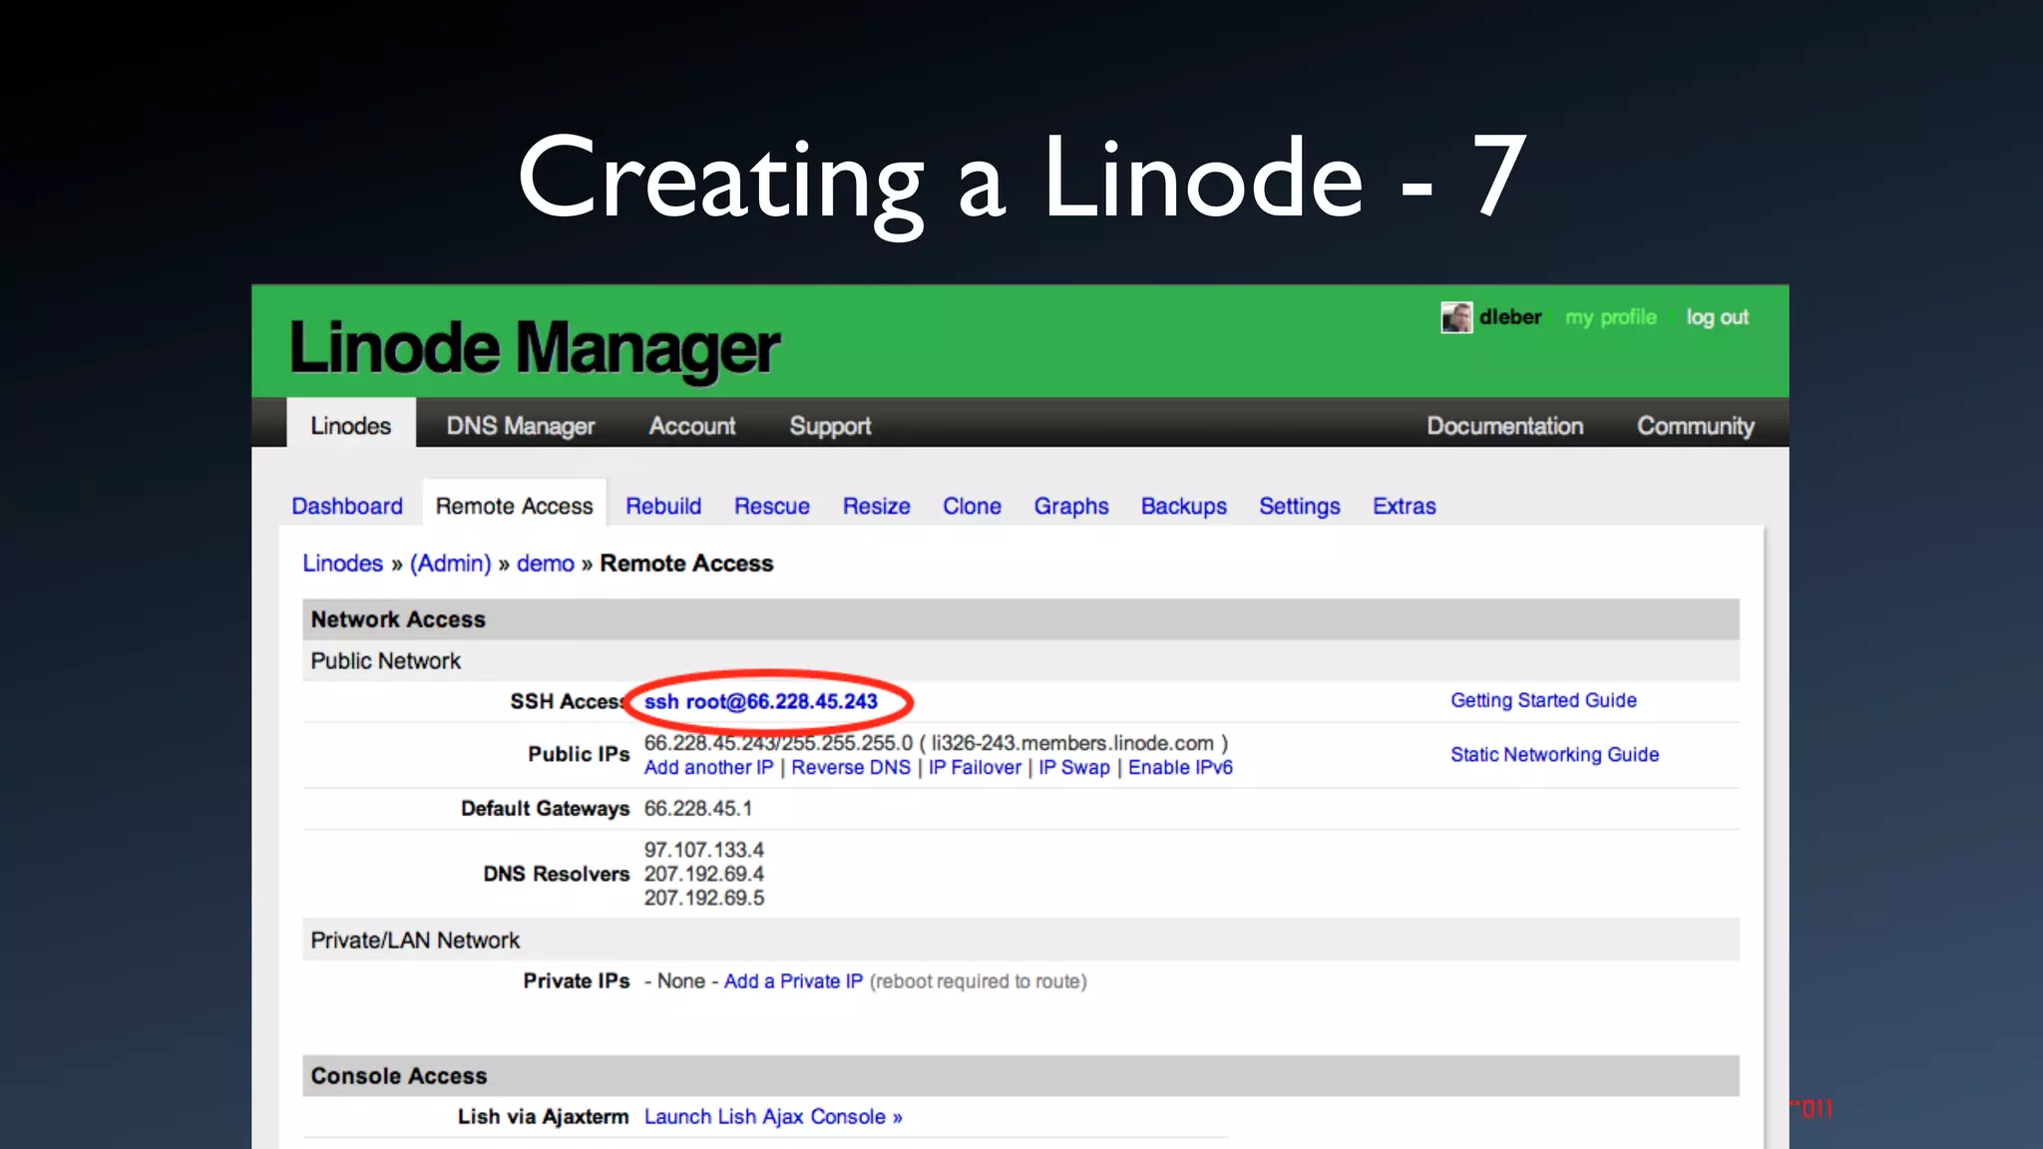Switch to the Rebuild sub-tab

[663, 506]
